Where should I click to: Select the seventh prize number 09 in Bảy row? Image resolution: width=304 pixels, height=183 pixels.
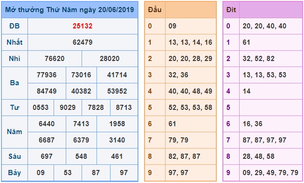41,172
